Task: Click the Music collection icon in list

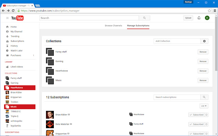Action: click(x=50, y=80)
